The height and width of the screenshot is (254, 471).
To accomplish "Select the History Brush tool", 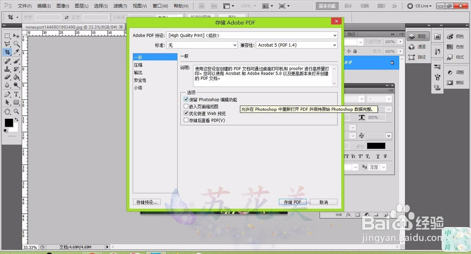I will coord(16,69).
